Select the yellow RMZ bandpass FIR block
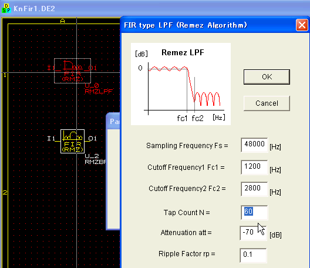The image size is (310, 268). (x=72, y=141)
